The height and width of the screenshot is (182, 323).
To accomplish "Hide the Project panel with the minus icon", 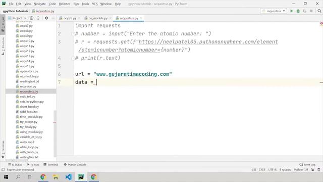I will tap(52, 18).
